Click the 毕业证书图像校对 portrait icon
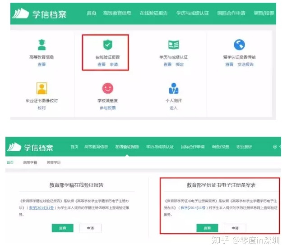The width and height of the screenshot is (287, 252). tap(42, 88)
